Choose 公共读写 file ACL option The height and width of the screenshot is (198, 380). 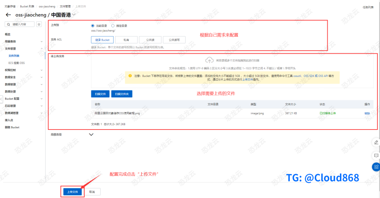[x=174, y=40]
